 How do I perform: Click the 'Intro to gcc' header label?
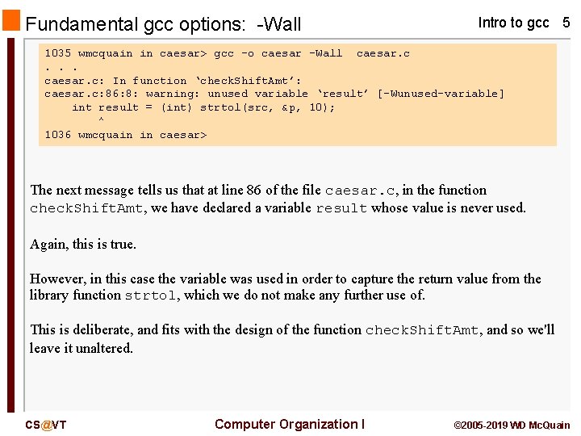[x=513, y=23]
